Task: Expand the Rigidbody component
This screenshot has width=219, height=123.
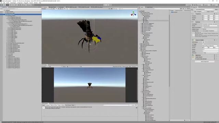Action: pyautogui.click(x=192, y=55)
